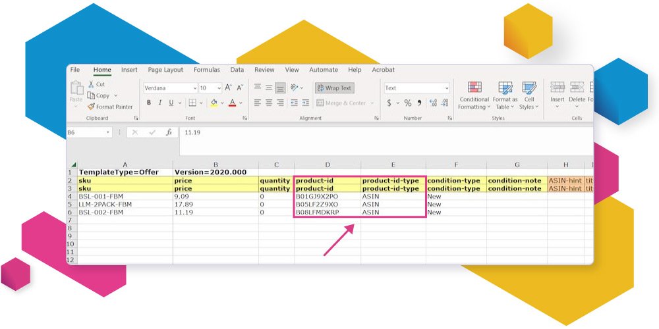
Task: Switch to the Formulas ribbon tab
Action: point(206,70)
